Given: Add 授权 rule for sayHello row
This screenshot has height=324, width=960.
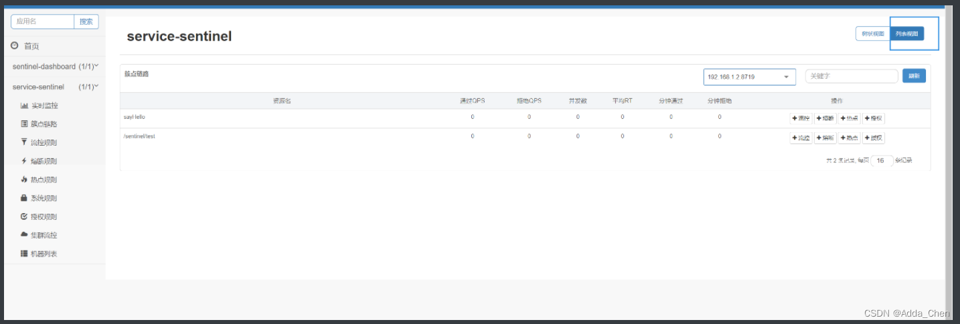Looking at the screenshot, I should click(x=873, y=118).
